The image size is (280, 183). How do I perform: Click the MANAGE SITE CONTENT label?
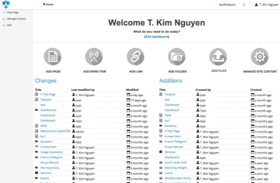[260, 71]
